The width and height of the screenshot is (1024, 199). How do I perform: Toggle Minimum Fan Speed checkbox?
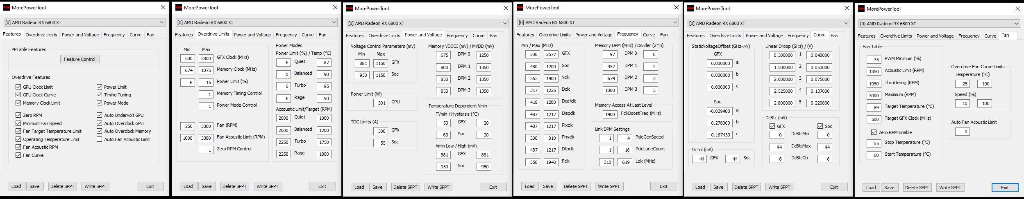pyautogui.click(x=18, y=123)
